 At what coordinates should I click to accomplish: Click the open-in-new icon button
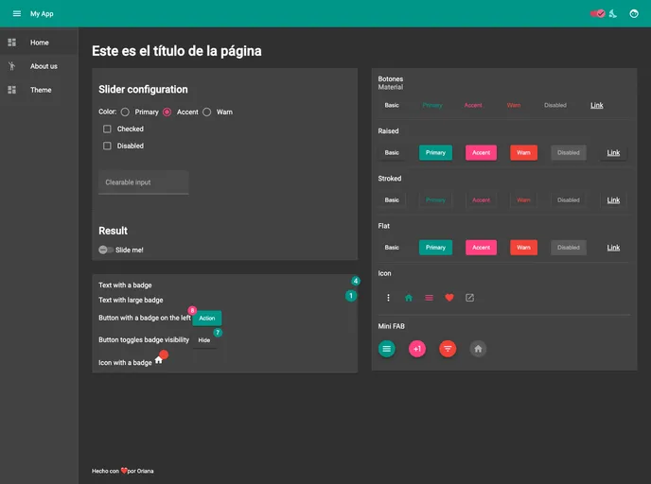[469, 298]
